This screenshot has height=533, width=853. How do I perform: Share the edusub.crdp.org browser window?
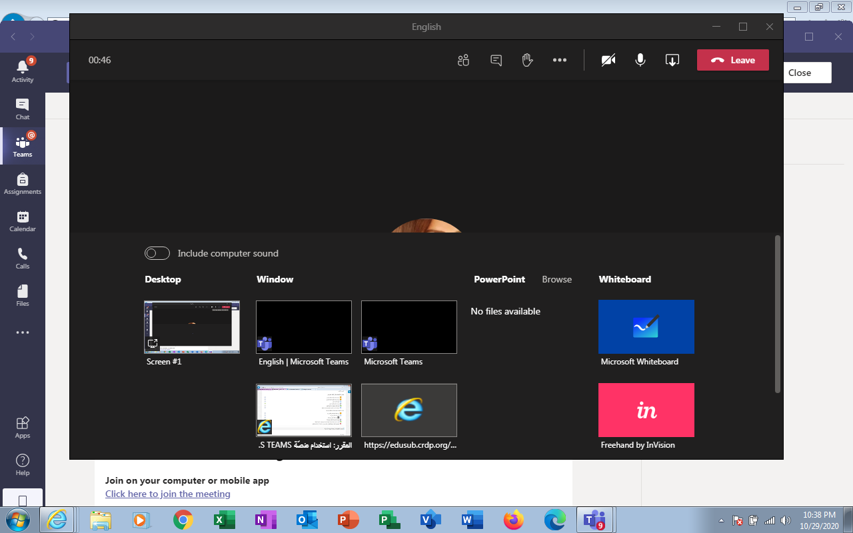pyautogui.click(x=409, y=410)
